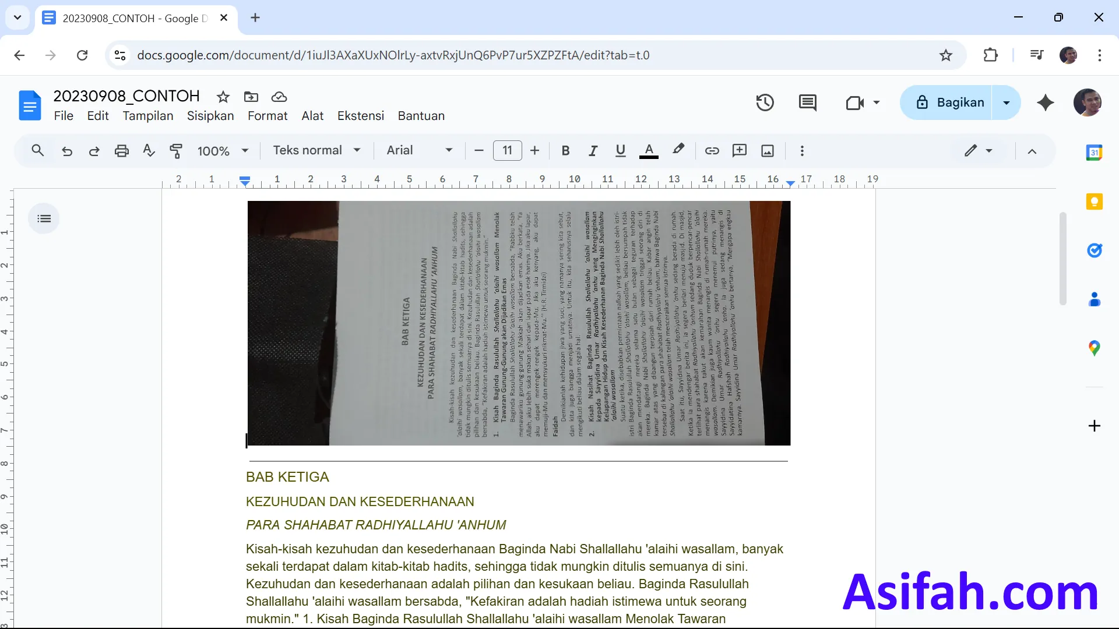This screenshot has height=629, width=1119.
Task: Open the Ekstensi menu
Action: (361, 116)
